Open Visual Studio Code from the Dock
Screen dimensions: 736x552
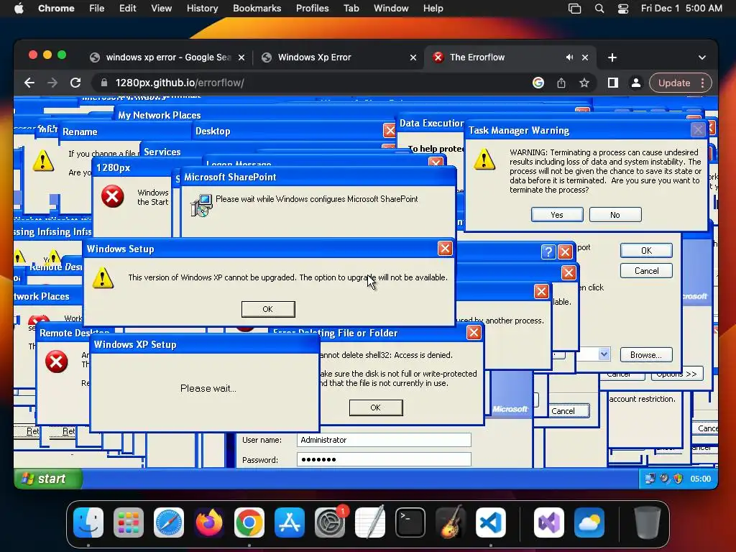coord(490,523)
